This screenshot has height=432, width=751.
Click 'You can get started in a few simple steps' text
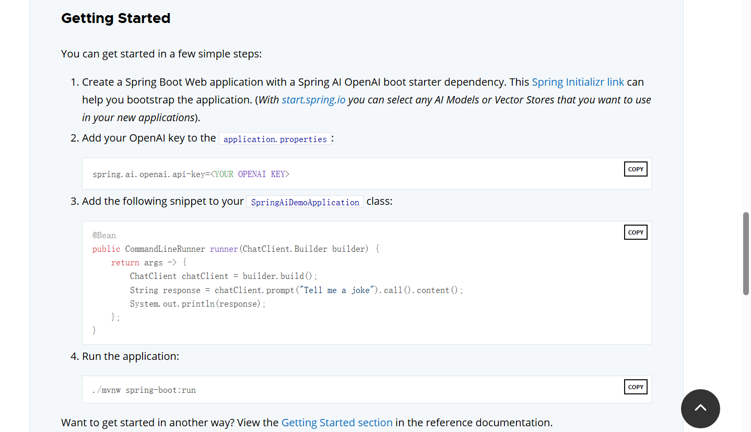161,54
